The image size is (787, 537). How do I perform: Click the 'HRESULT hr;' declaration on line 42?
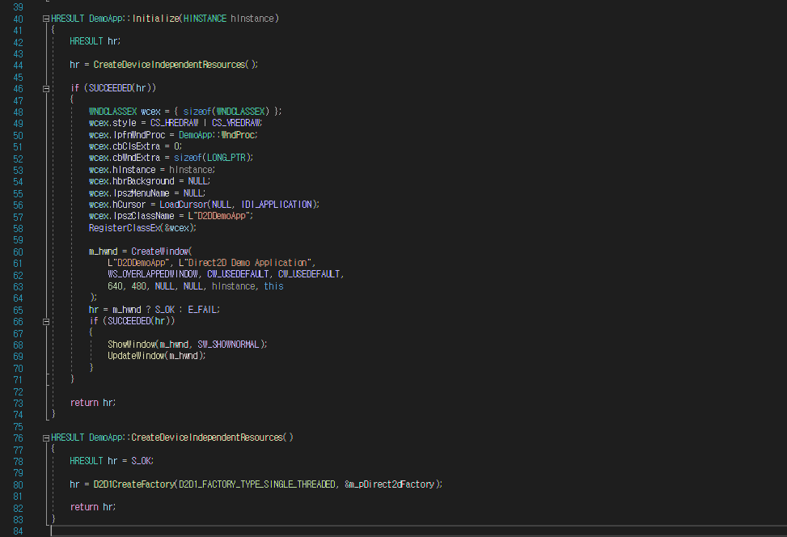[95, 41]
